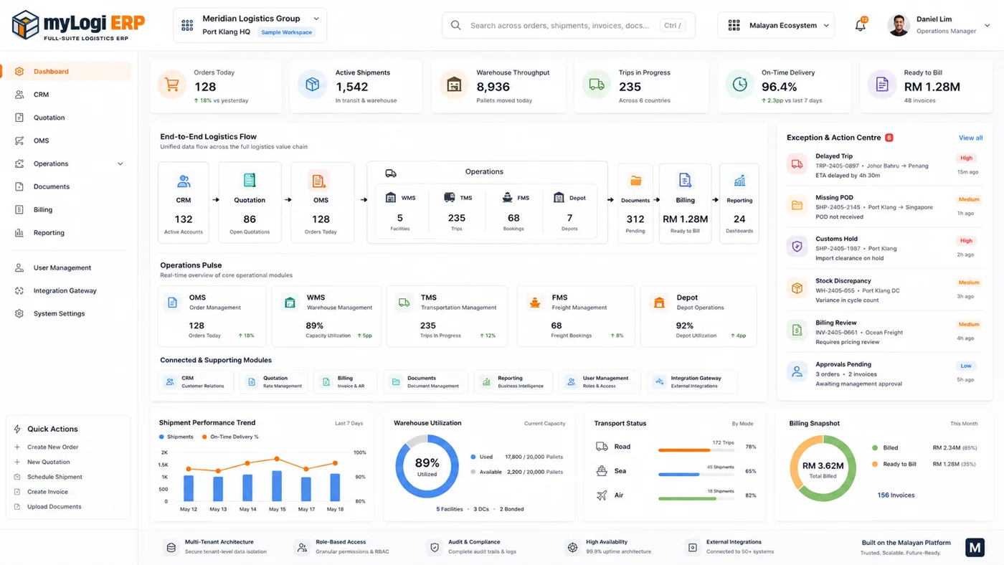Open the Malayan Ecosystem dropdown
Screen dimensions: 1004x565
pos(776,25)
